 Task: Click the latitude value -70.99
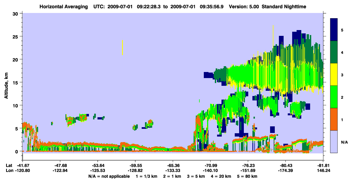point(210,166)
